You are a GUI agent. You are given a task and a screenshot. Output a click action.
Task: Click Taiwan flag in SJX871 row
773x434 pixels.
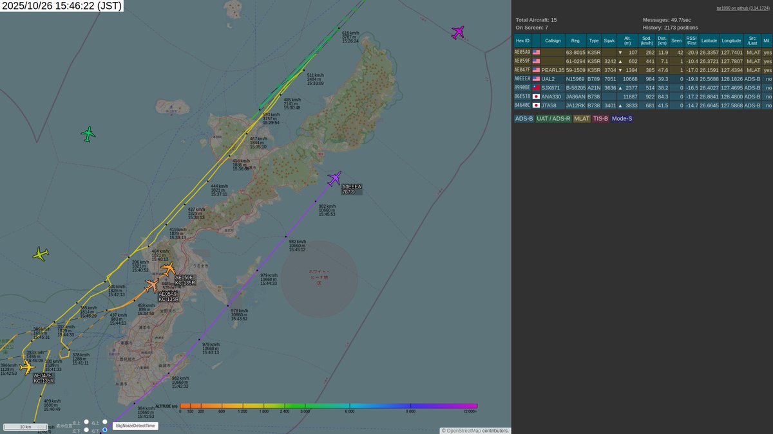pyautogui.click(x=536, y=87)
